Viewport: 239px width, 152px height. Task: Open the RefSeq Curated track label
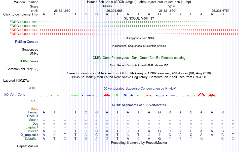point(27,42)
